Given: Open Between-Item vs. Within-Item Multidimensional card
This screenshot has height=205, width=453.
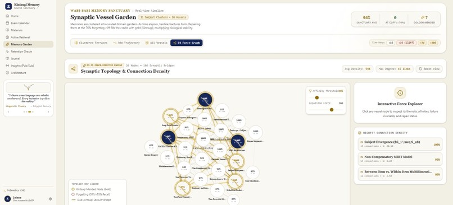Looking at the screenshot, I should [x=400, y=174].
